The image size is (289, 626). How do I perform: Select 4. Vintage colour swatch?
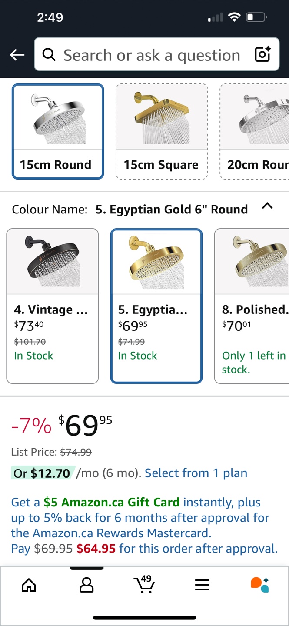point(53,306)
